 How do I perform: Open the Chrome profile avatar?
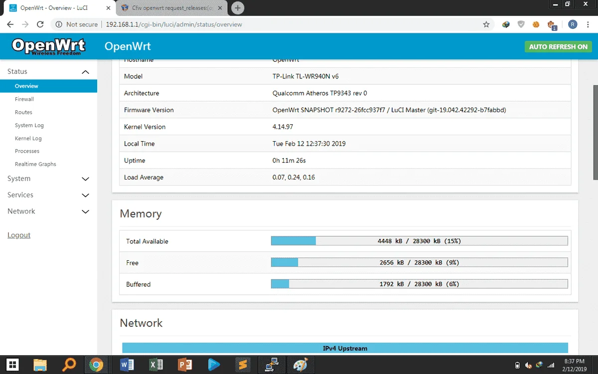tap(573, 24)
